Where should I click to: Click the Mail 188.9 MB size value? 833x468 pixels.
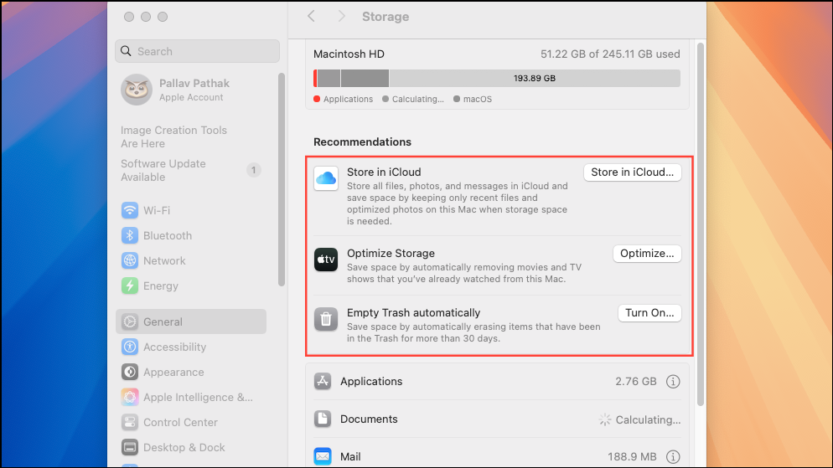[632, 457]
